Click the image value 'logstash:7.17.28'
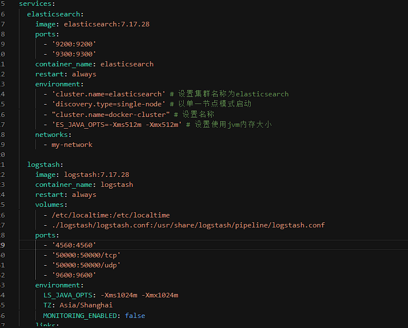Image resolution: width=408 pixels, height=328 pixels. point(97,175)
